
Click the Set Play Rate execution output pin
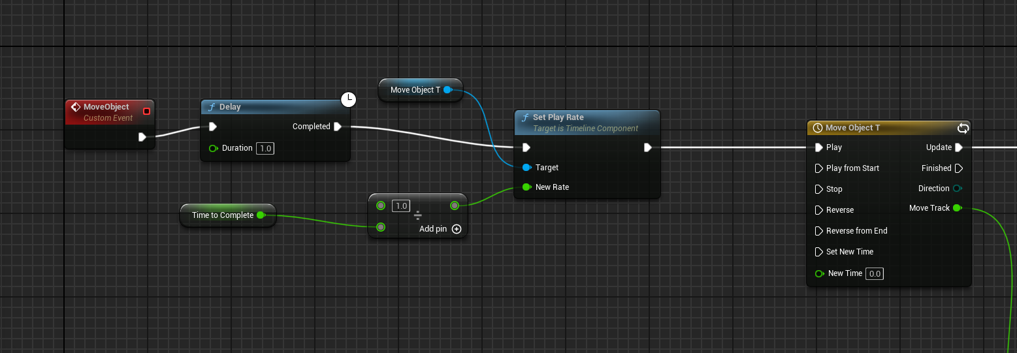647,147
